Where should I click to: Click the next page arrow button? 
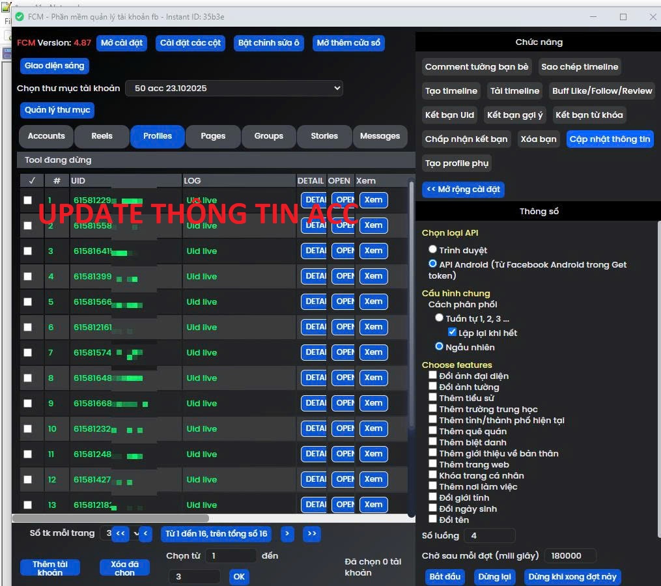click(x=287, y=534)
